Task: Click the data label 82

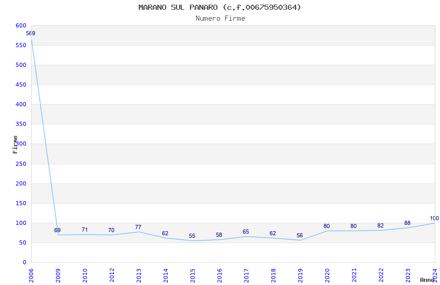Action: (x=380, y=226)
